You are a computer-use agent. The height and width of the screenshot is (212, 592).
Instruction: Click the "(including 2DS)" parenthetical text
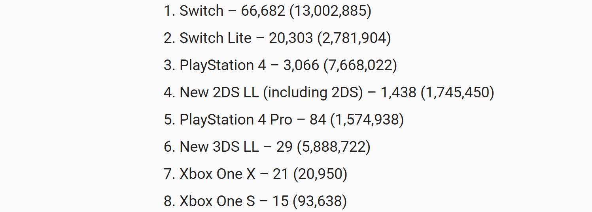tap(313, 93)
